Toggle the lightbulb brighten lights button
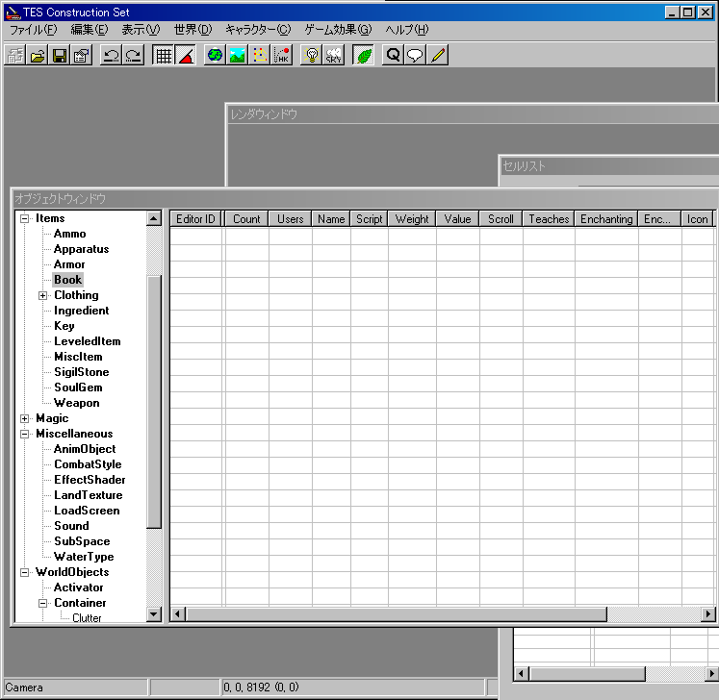The height and width of the screenshot is (700, 719). pyautogui.click(x=311, y=56)
